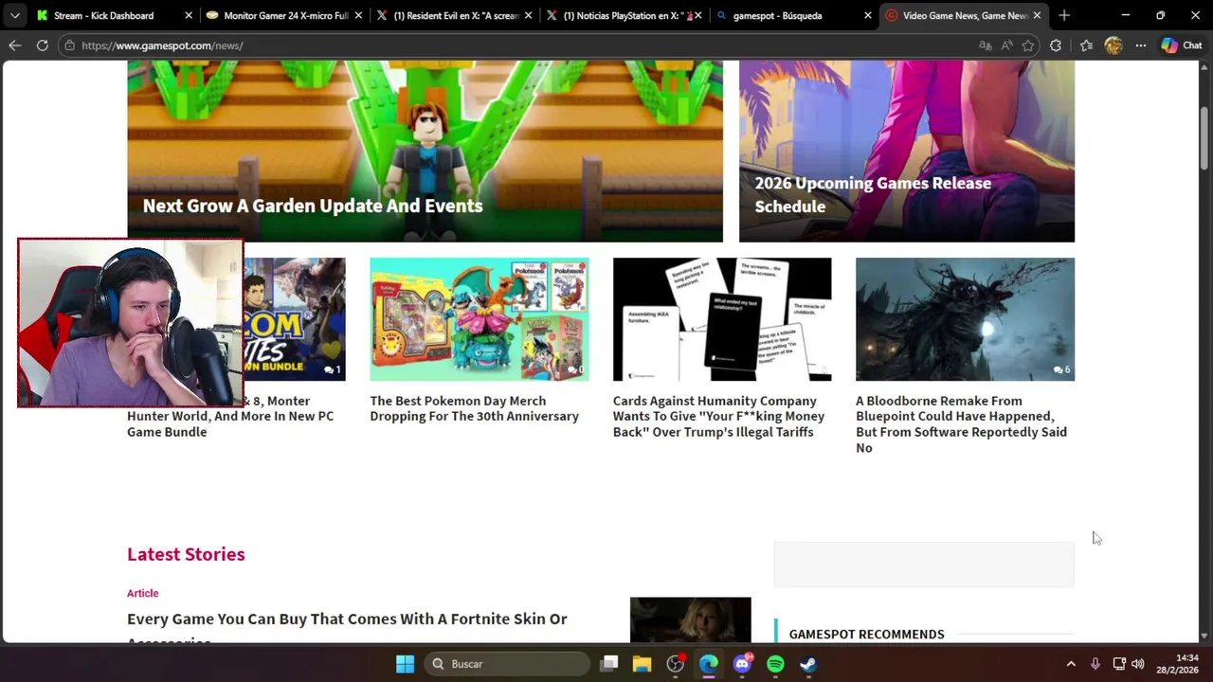Open Monster Hunter World PC Game Bundle headline
1213x682 pixels.
[230, 416]
